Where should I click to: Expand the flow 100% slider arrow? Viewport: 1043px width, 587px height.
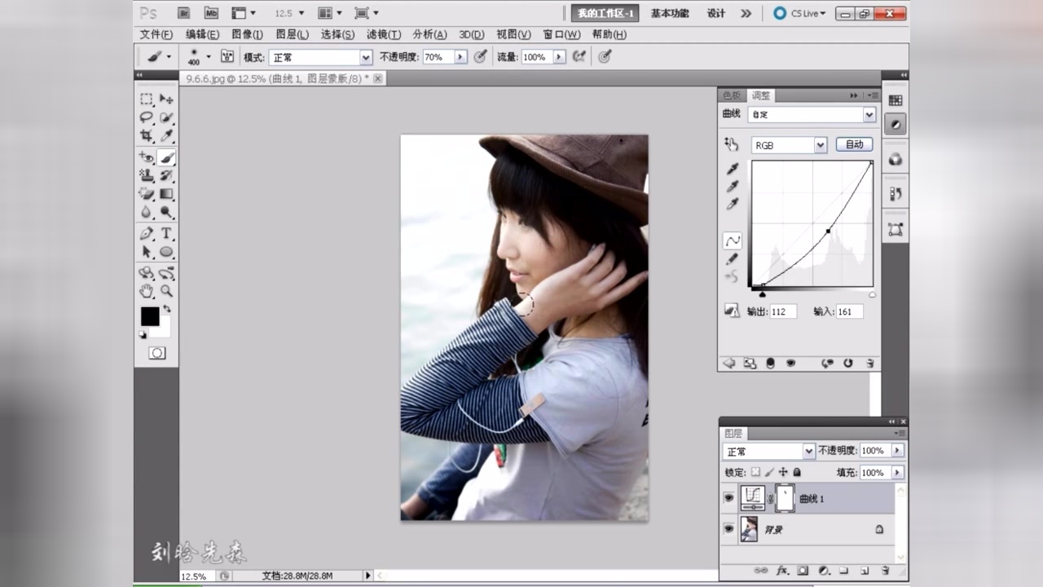tap(559, 57)
